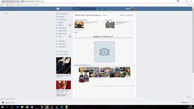Click the five-star rating of Random.app
Viewport: 194px width, 109px height.
(x=104, y=15)
